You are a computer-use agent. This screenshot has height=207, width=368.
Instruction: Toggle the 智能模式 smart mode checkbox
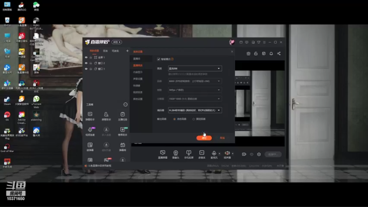(159, 59)
